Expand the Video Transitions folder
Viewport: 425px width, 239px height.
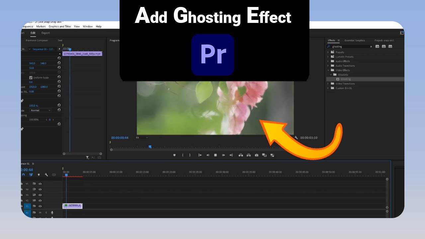pos(328,84)
